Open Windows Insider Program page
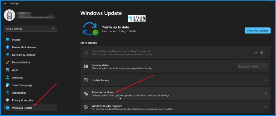The image size is (276, 116). pyautogui.click(x=175, y=107)
